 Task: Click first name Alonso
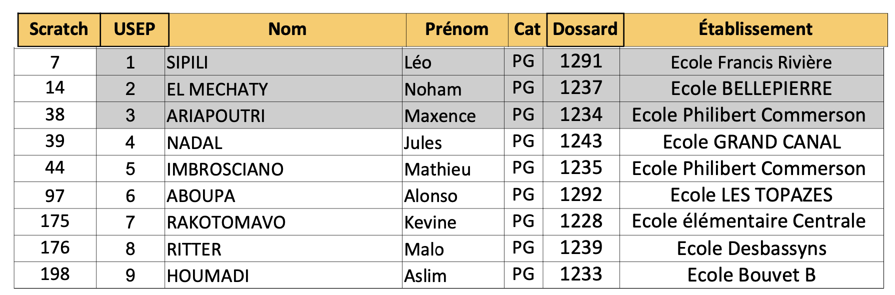(x=431, y=196)
